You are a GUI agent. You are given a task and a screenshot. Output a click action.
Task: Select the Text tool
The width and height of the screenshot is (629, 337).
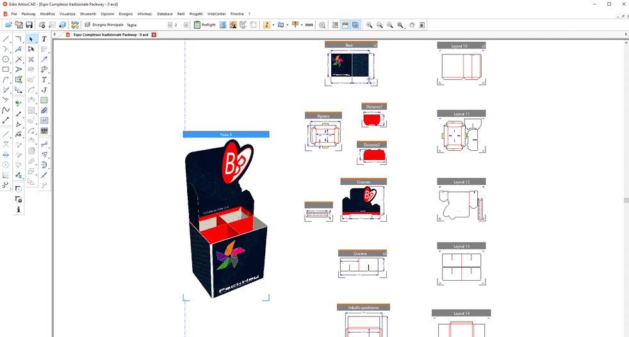[x=44, y=39]
